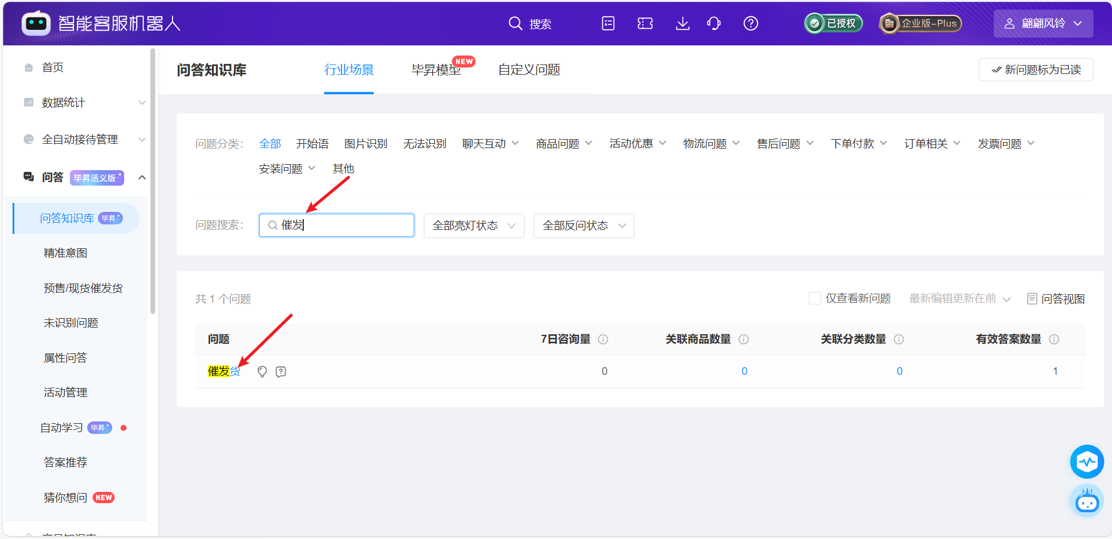The image size is (1112, 539).
Task: Open 自动学习 in the sidebar
Action: click(61, 428)
